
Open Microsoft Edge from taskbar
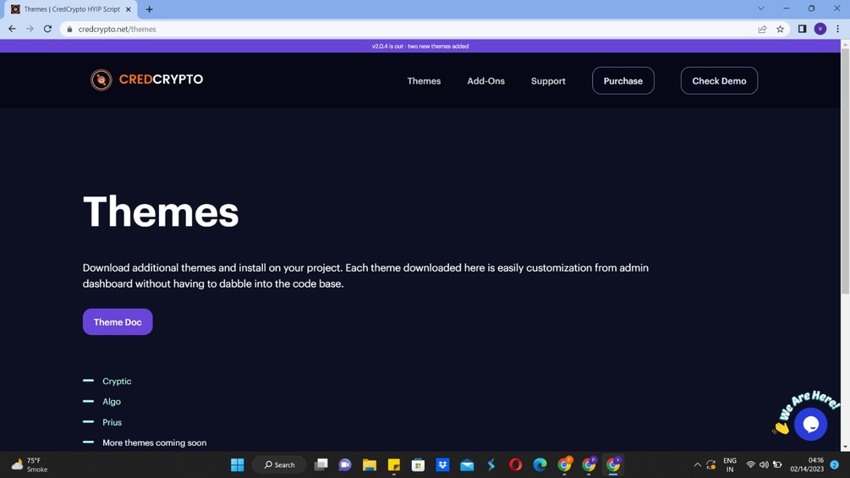coord(540,465)
